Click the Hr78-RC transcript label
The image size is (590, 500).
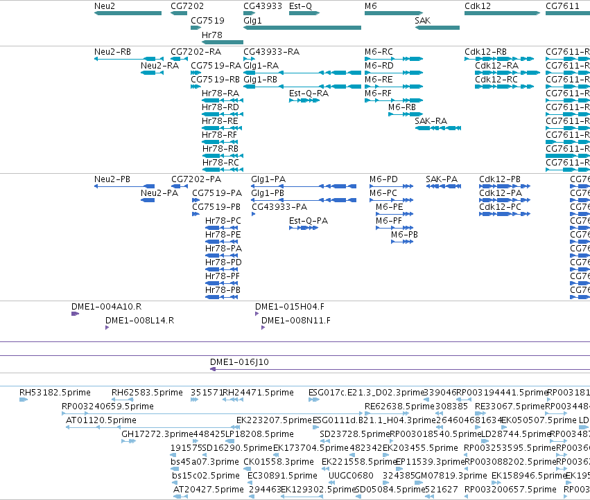(220, 163)
